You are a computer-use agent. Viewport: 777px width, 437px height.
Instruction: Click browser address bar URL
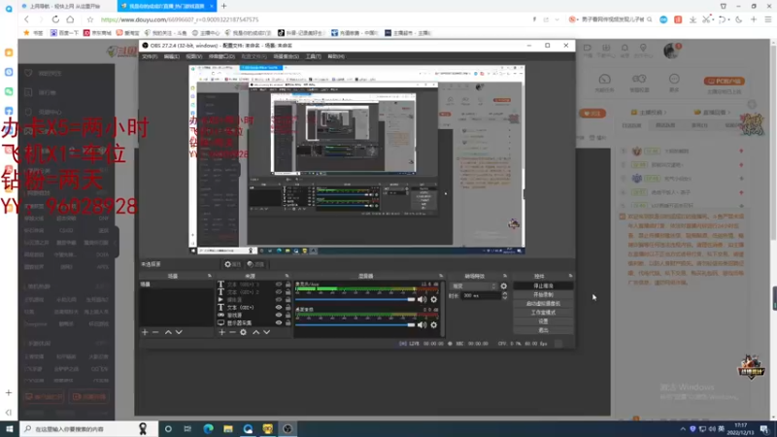pyautogui.click(x=180, y=19)
